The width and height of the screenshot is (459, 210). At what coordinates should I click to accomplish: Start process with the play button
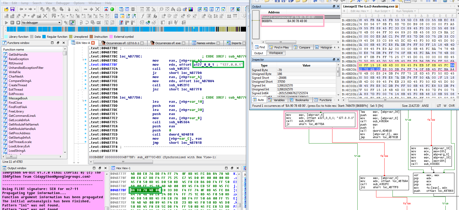6,23
